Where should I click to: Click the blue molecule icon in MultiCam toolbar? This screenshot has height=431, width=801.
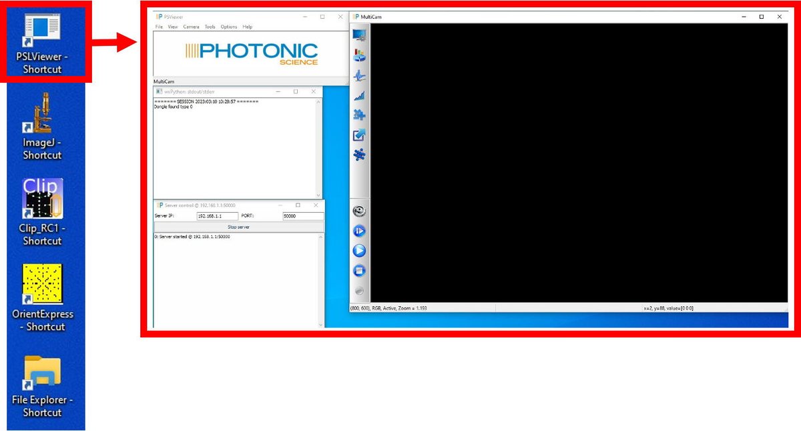coord(359,155)
